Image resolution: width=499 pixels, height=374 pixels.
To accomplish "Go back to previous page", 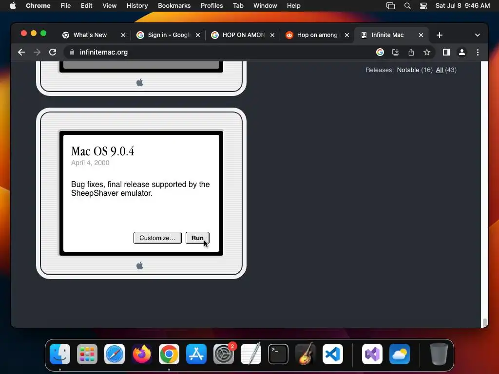I will click(x=21, y=52).
